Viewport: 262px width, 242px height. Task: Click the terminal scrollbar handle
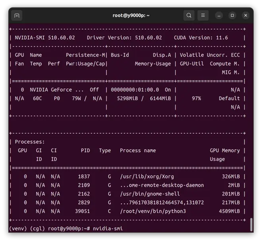251,225
